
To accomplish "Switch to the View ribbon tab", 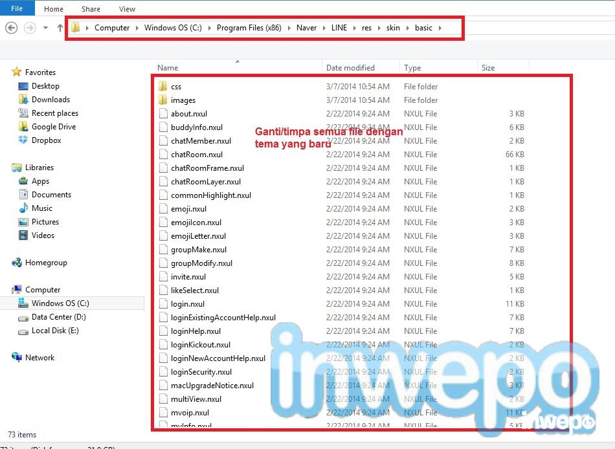I will 127,9.
